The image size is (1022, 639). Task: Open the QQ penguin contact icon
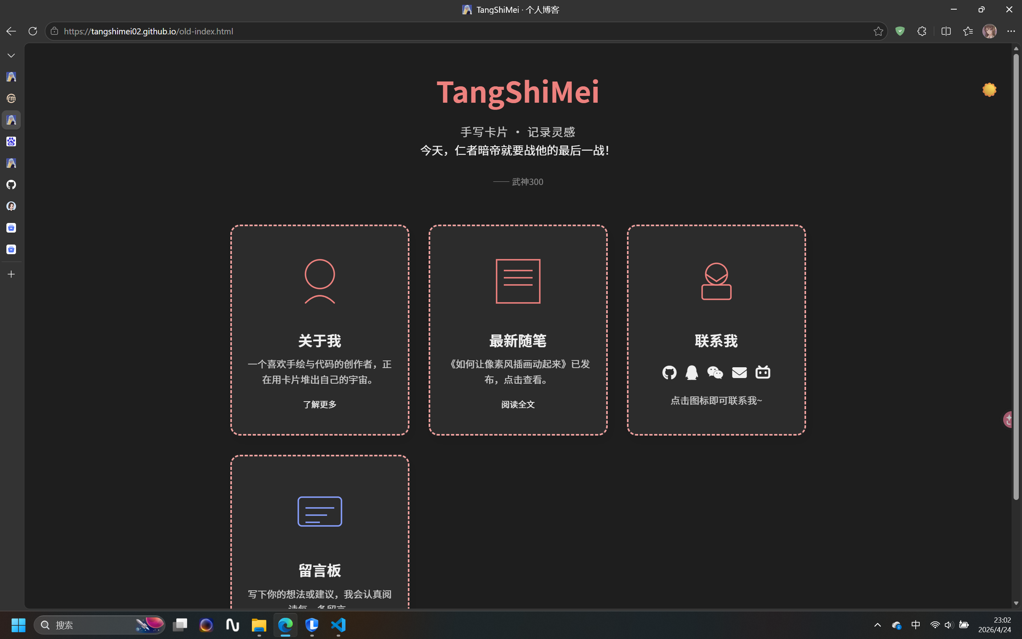click(x=692, y=372)
